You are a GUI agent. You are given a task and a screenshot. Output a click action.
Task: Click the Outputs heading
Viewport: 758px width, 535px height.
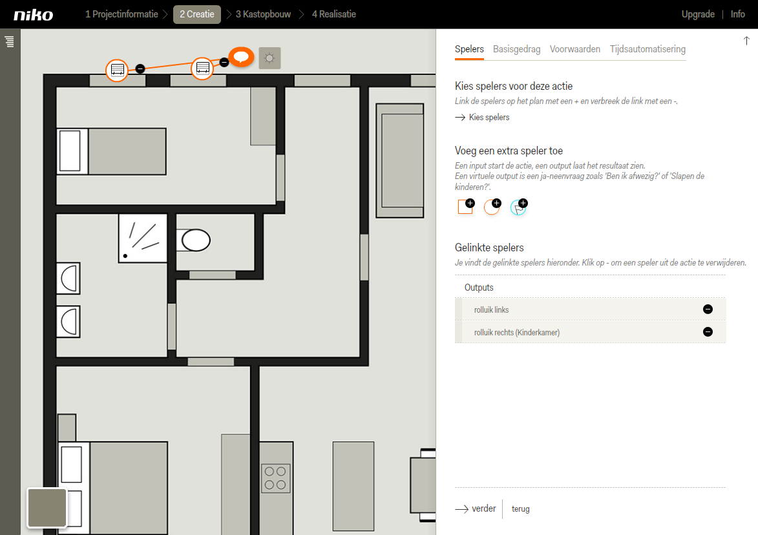pyautogui.click(x=479, y=288)
